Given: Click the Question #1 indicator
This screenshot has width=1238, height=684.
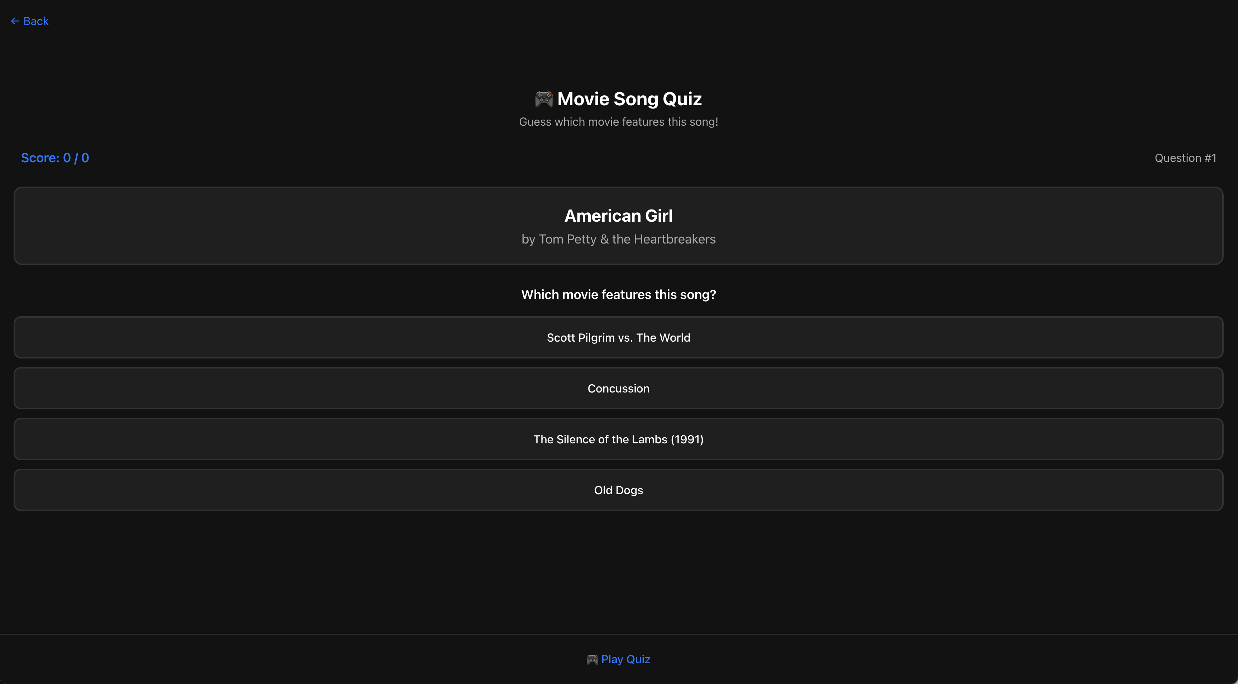Looking at the screenshot, I should (1185, 158).
